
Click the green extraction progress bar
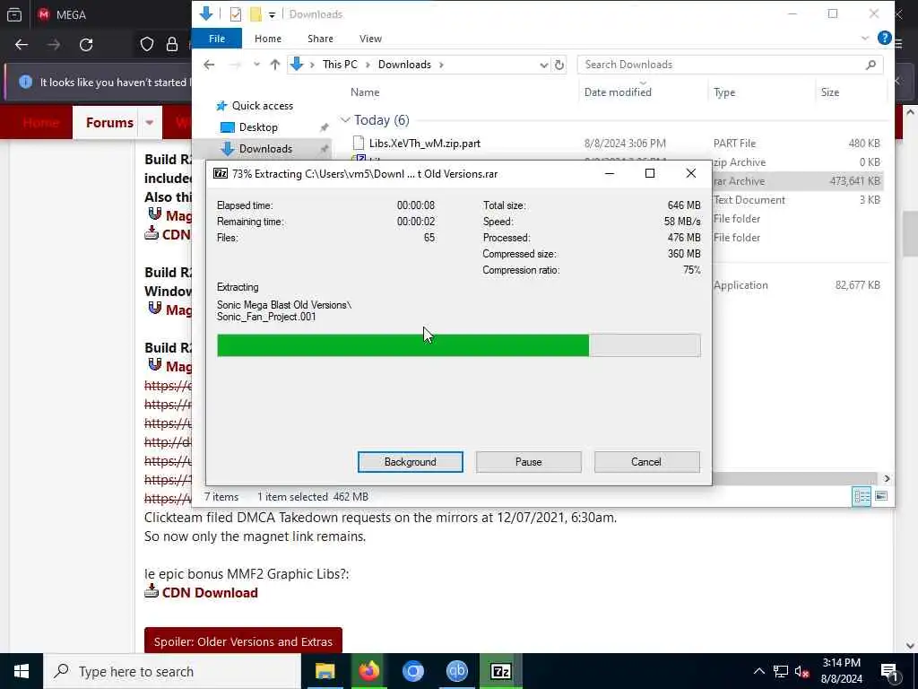click(458, 345)
